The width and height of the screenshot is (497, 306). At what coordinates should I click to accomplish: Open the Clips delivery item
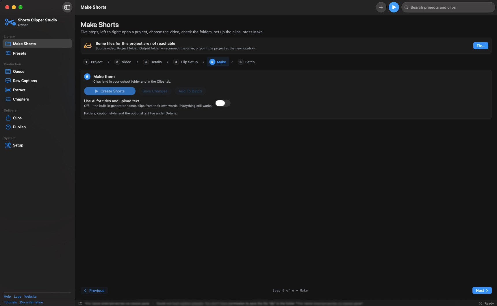[x=37, y=118]
